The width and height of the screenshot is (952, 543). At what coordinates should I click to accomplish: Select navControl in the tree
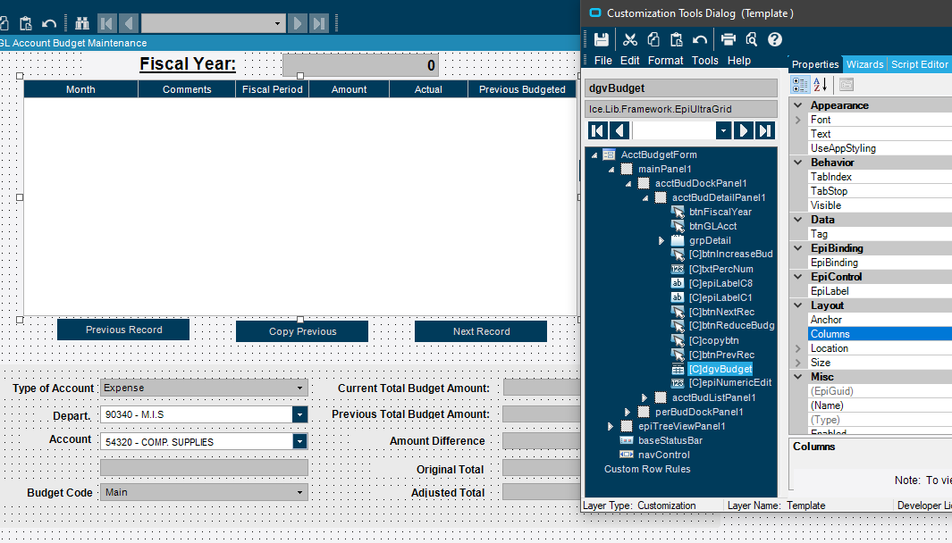663,455
